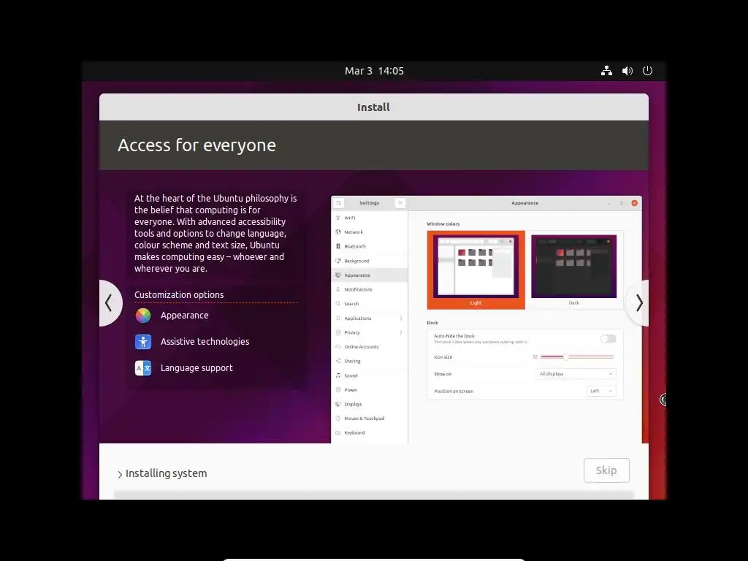748x561 pixels.
Task: Select Search in the Settings sidebar
Action: point(370,304)
